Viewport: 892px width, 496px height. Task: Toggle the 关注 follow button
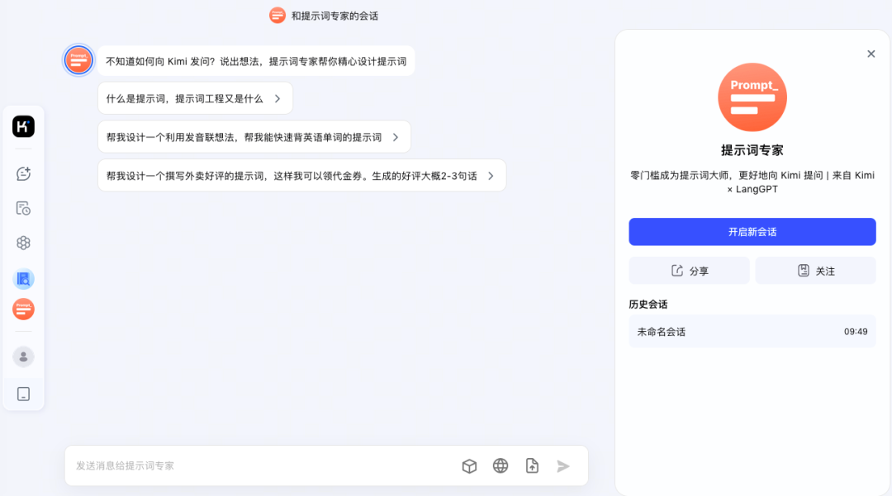click(x=815, y=271)
